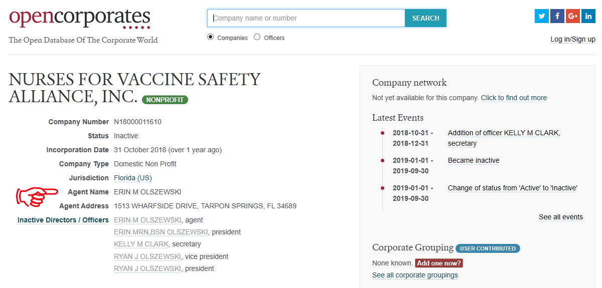Click the 'Company network' heading
Viewport: 602px width, 288px height.
pos(409,83)
